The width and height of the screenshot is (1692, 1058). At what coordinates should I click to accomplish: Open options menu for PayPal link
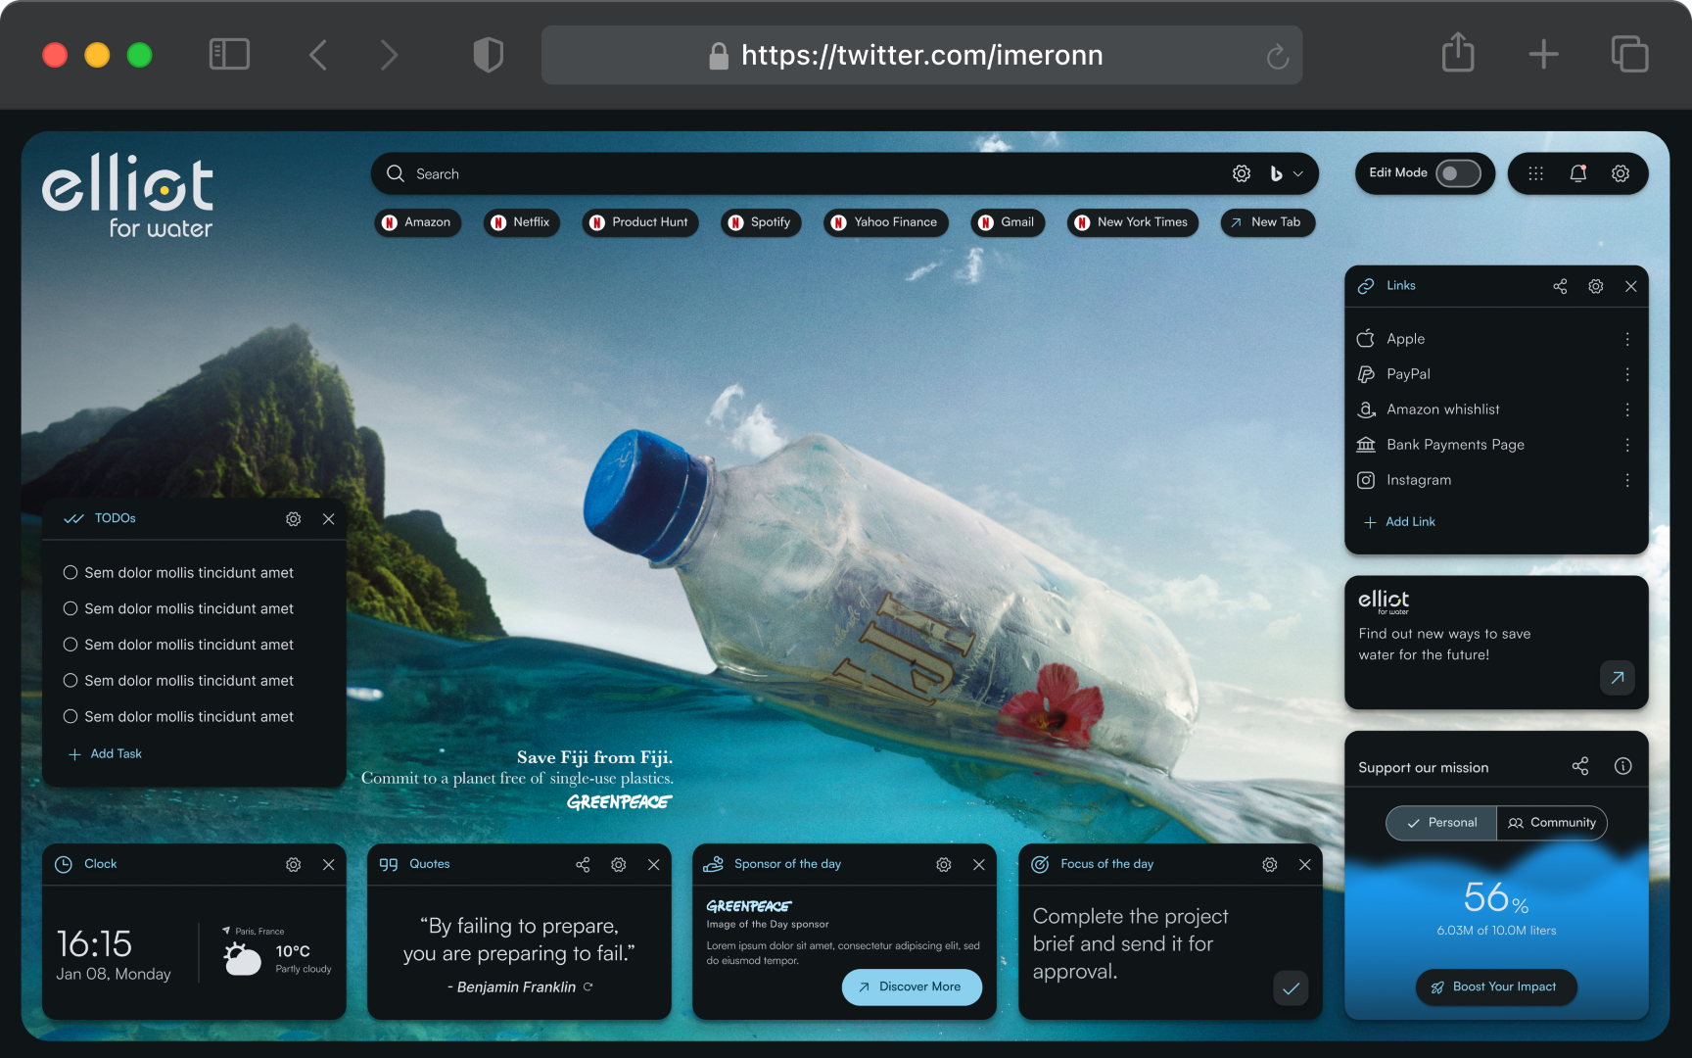click(1626, 374)
